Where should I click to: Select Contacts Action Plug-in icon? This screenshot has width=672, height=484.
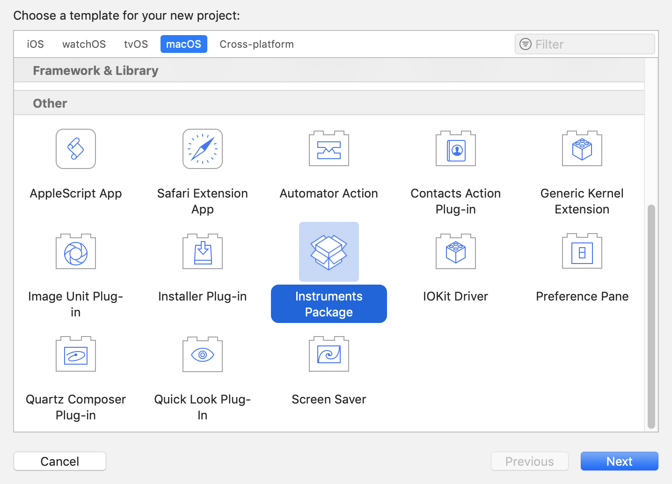click(456, 149)
